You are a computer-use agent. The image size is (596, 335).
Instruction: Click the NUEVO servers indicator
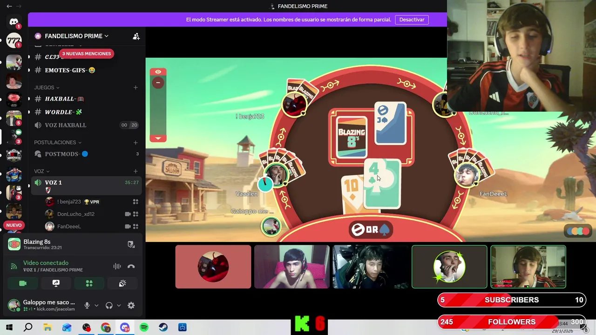(14, 225)
